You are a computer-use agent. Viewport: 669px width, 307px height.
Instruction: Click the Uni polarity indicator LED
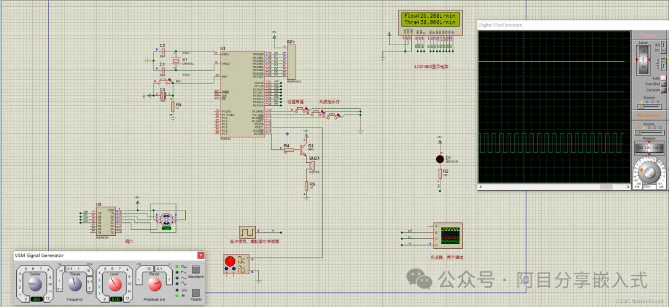pos(177,290)
